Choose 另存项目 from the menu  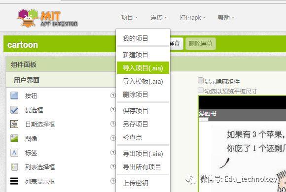point(143,124)
